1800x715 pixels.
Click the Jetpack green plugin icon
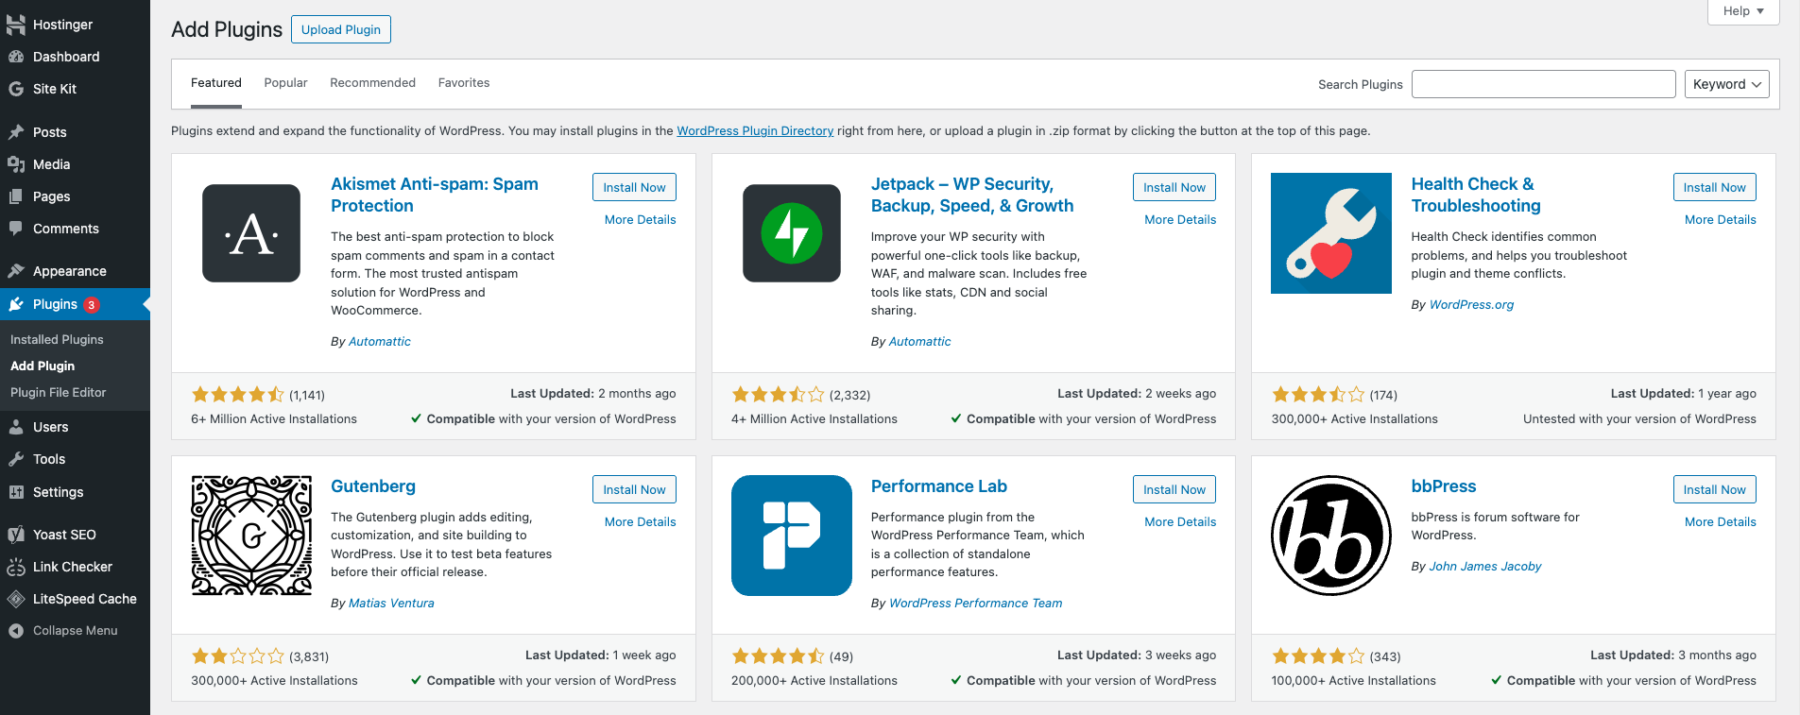(x=791, y=233)
